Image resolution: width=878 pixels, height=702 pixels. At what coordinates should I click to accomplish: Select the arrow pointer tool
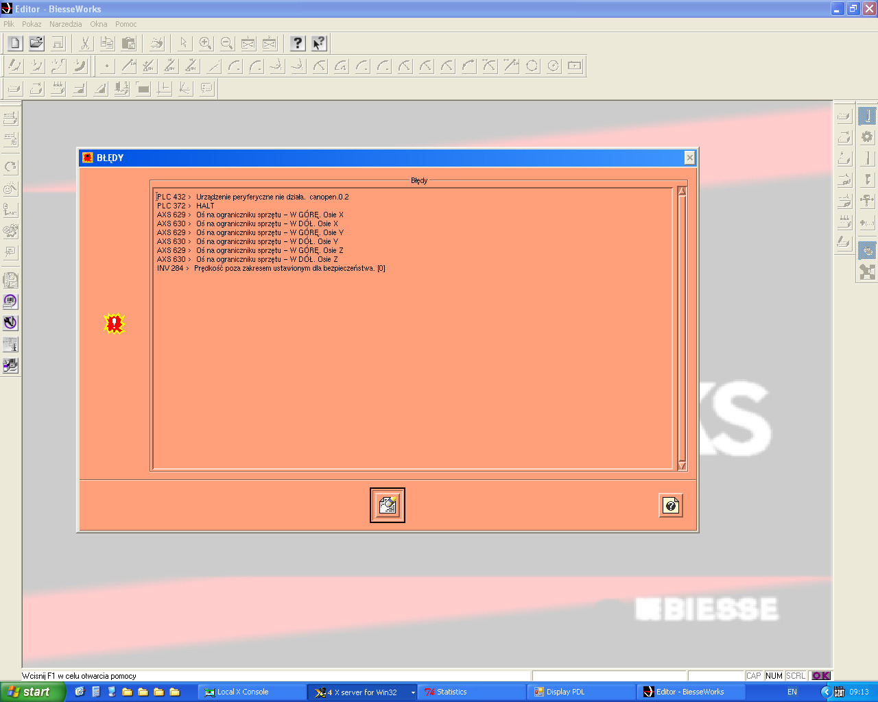click(183, 43)
